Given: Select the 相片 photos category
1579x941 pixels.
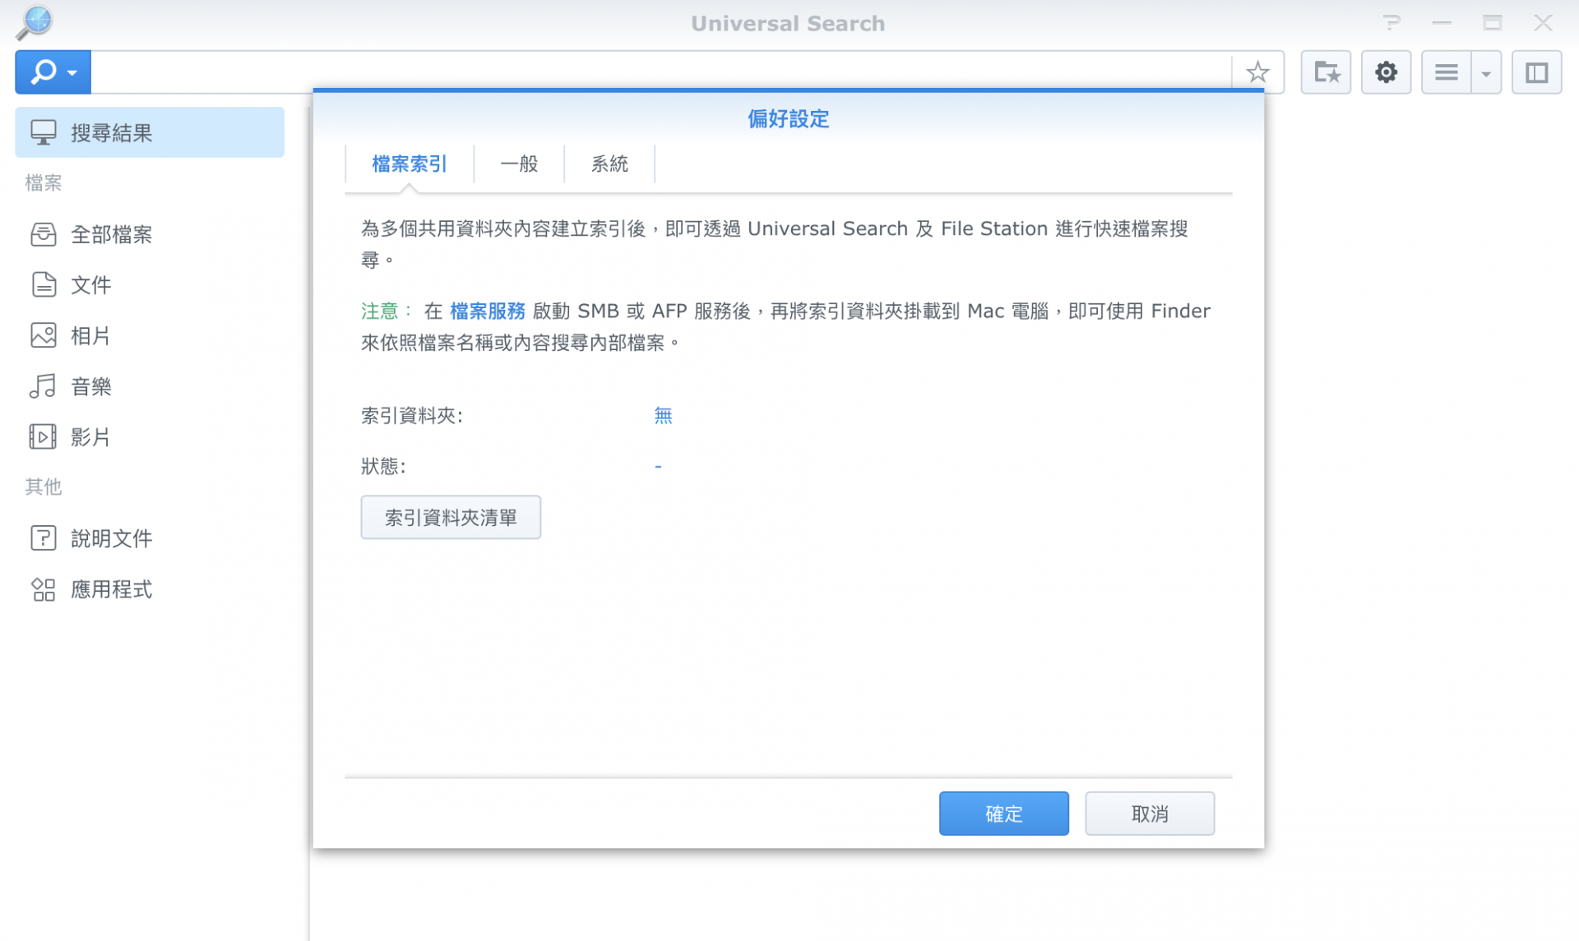Looking at the screenshot, I should pyautogui.click(x=90, y=335).
